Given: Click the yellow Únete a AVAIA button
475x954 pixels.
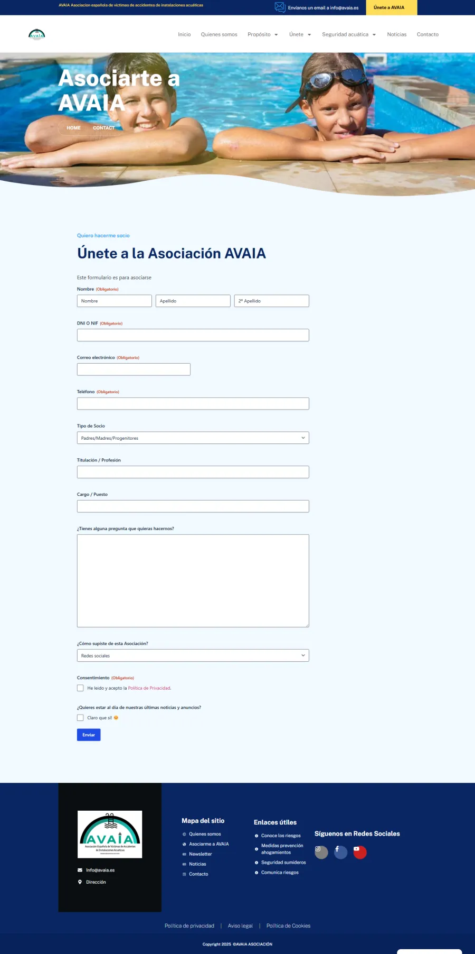Looking at the screenshot, I should point(389,7).
